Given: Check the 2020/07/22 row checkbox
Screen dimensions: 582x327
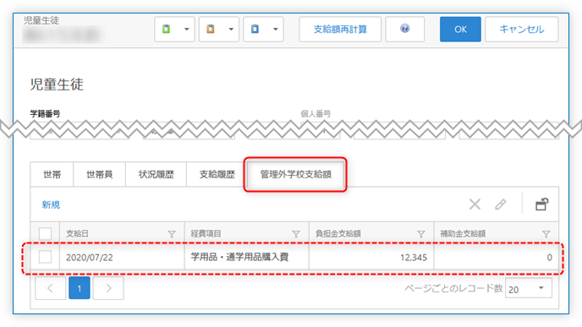Looking at the screenshot, I should point(46,257).
